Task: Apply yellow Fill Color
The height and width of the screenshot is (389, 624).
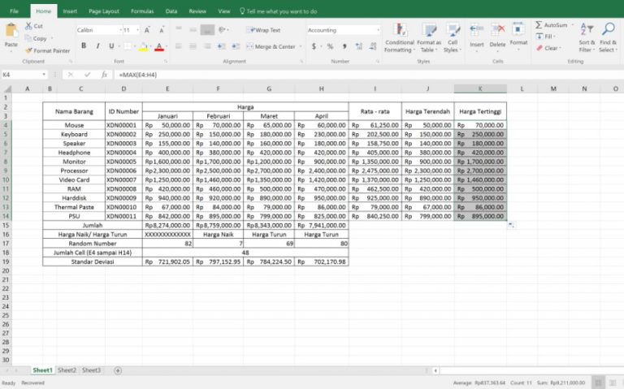Action: [143, 46]
